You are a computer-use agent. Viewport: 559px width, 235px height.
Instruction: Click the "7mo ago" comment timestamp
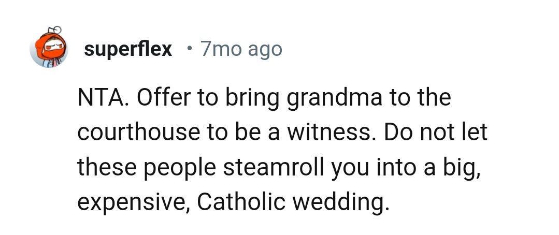point(241,49)
